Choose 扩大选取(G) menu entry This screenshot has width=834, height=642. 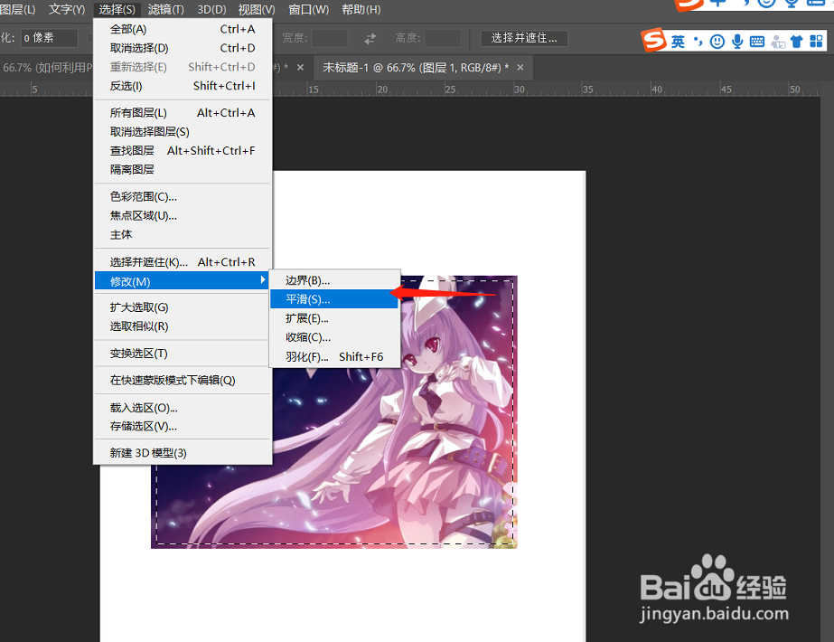(183, 307)
